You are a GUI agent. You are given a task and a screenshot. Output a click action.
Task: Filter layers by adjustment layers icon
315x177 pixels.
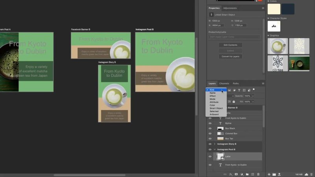click(x=234, y=90)
